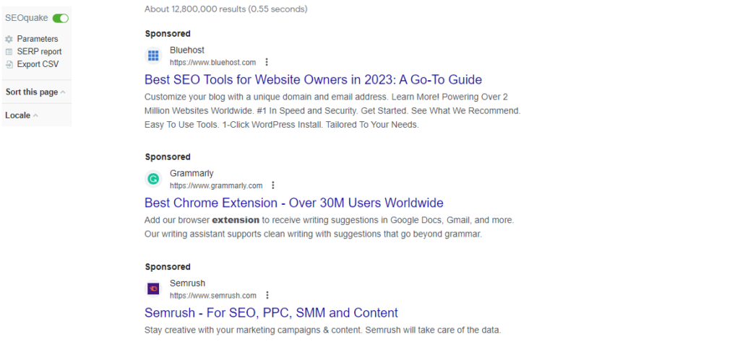
Task: Expand Sort this page section
Action: [35, 92]
